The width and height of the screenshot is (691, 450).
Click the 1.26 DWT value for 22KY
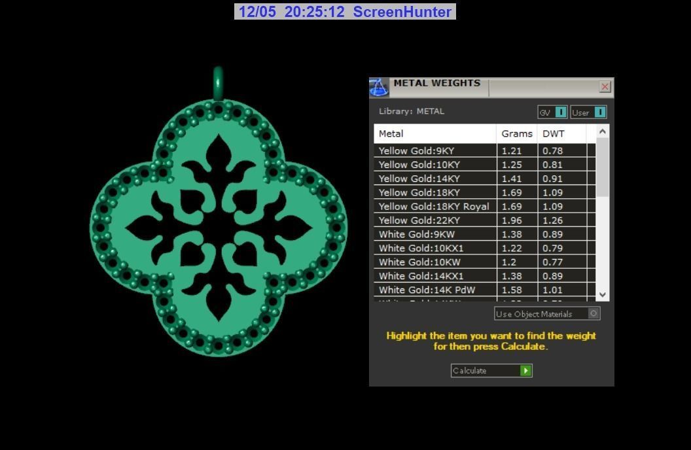point(553,220)
